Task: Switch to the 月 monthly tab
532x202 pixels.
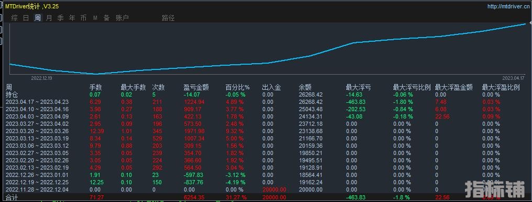Action: (x=49, y=18)
